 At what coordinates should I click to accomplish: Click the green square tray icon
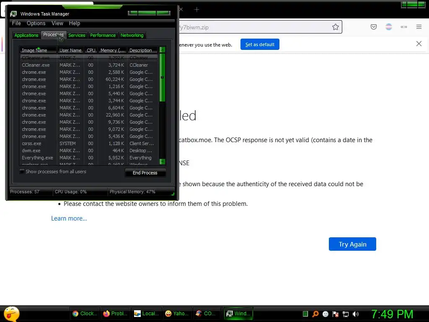pos(305,314)
